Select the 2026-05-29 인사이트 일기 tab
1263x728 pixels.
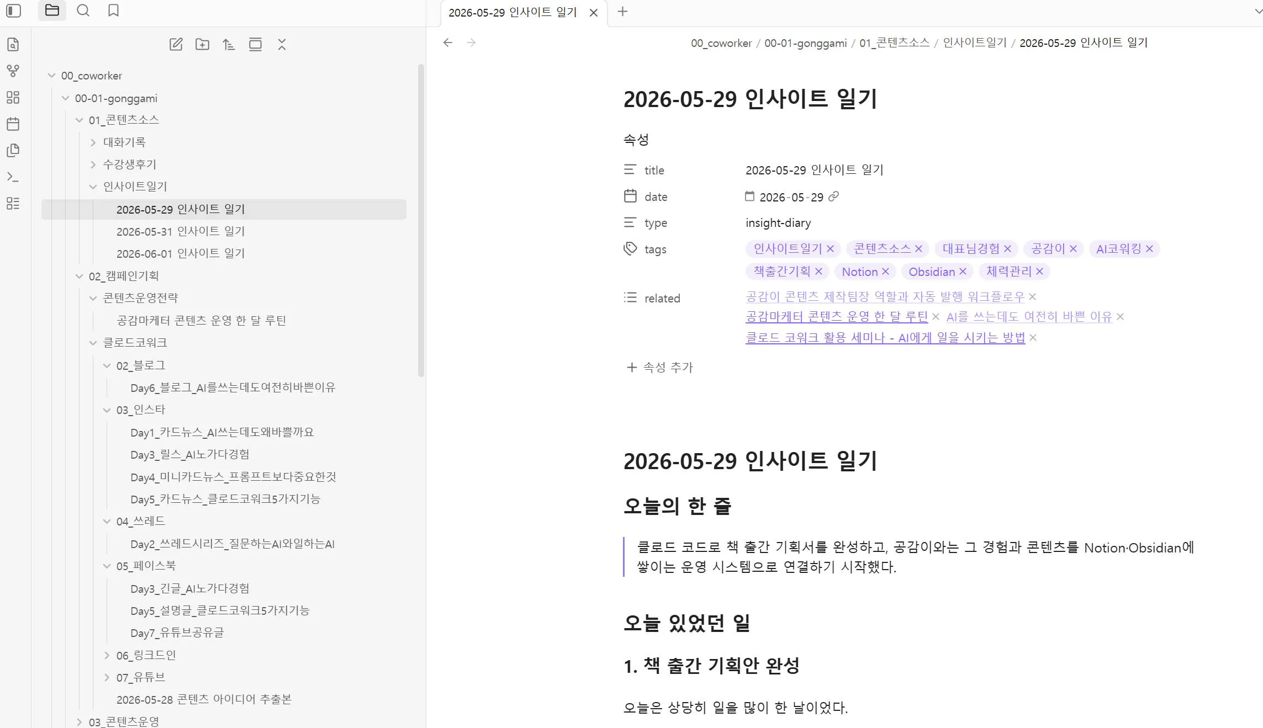pyautogui.click(x=512, y=13)
